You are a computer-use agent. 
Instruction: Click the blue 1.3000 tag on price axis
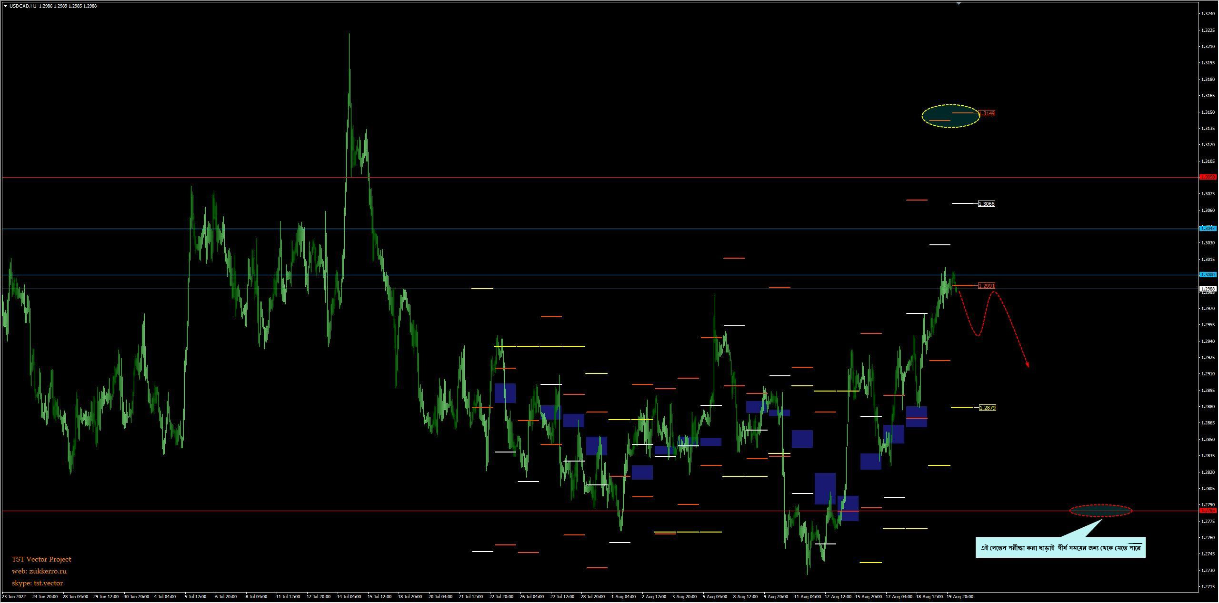pyautogui.click(x=1208, y=275)
